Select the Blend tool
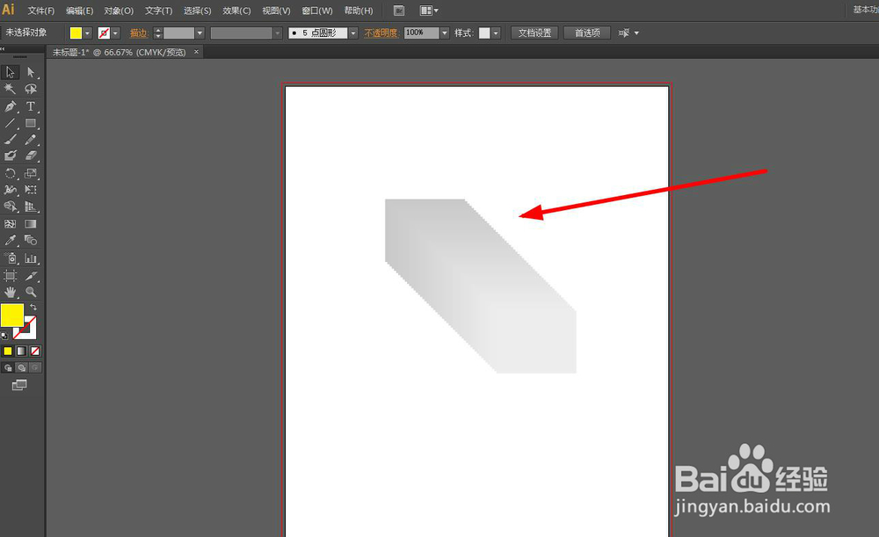879x537 pixels. pos(31,241)
